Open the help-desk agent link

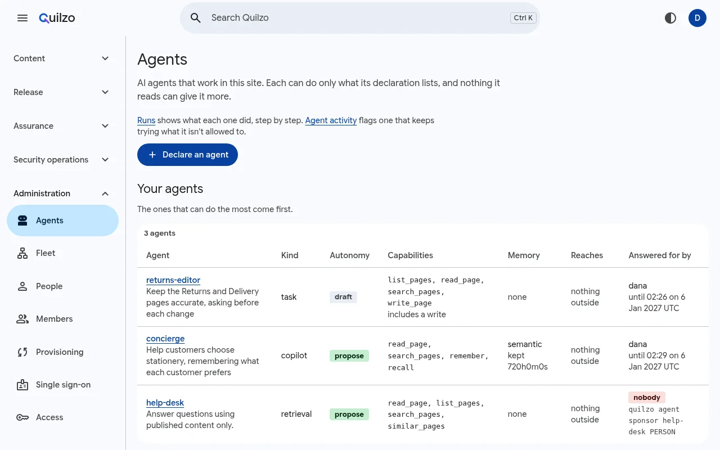pos(165,403)
